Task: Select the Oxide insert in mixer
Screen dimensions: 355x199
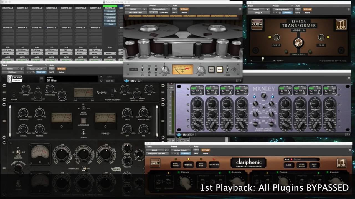Action: click(x=110, y=24)
